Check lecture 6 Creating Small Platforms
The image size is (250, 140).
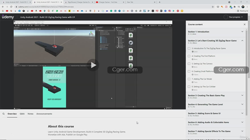189,71
